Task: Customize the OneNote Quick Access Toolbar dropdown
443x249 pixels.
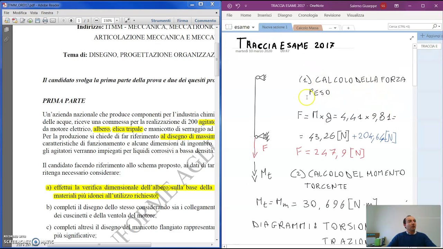Action: [246, 6]
